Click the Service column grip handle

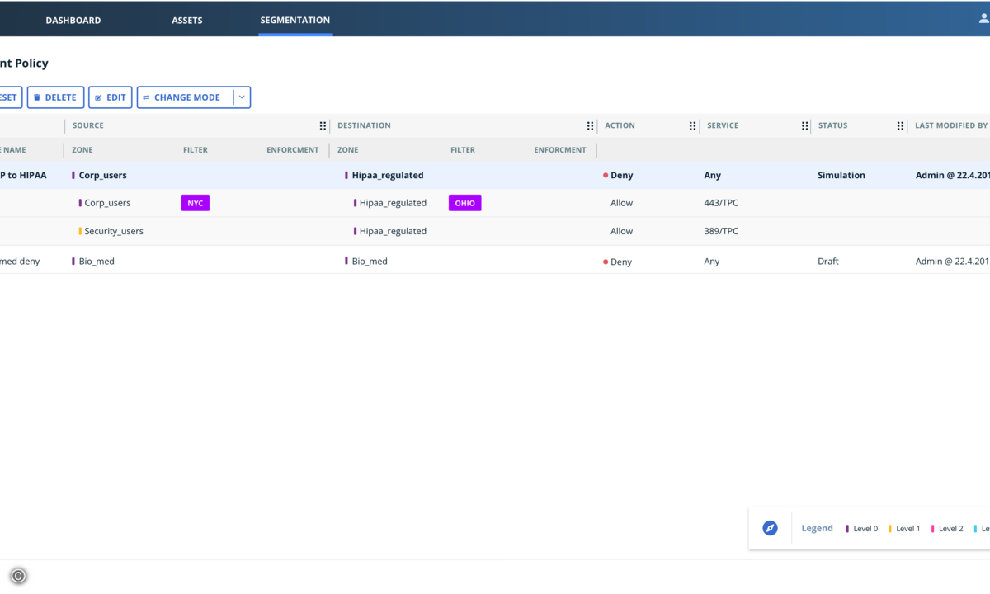(x=805, y=126)
